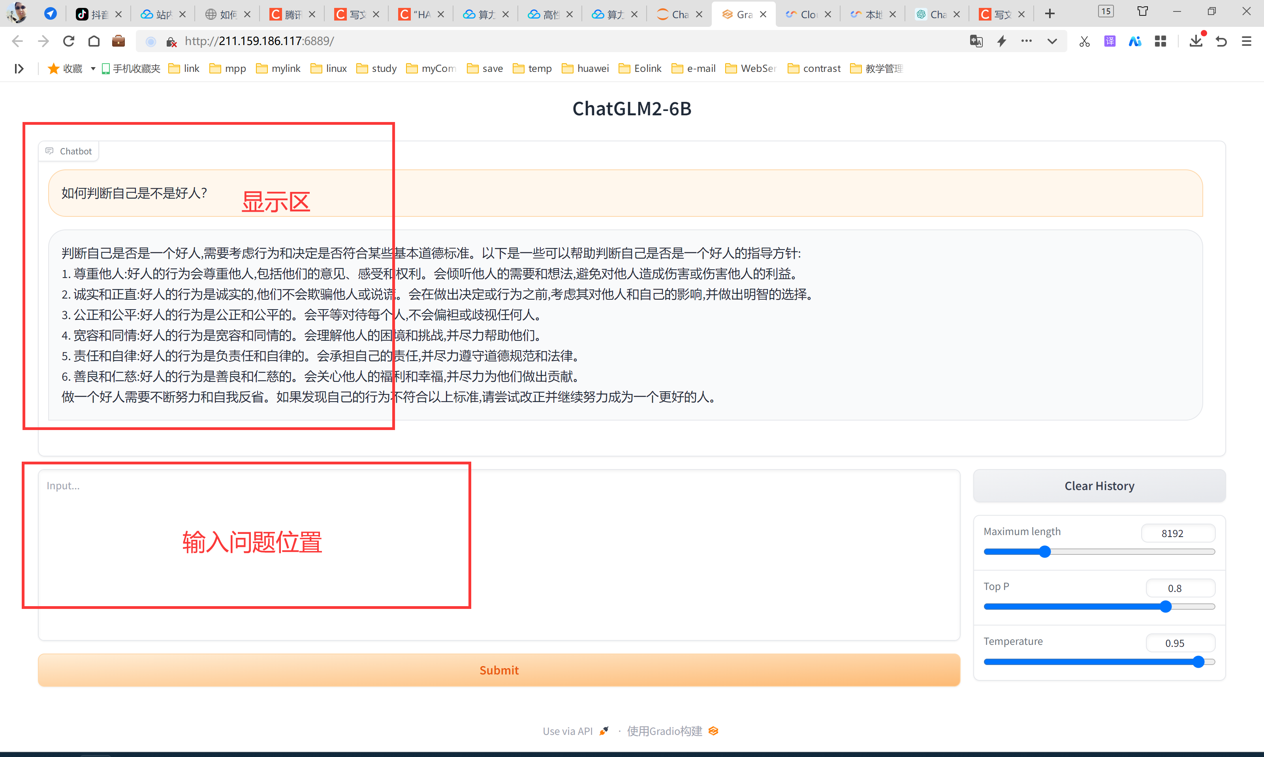Expand the 收藏 dropdown arrow
Screen dimensions: 1264x757
[x=93, y=68]
